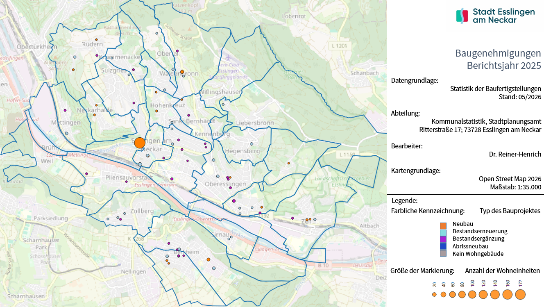Select 'Kommunalstatistik, Stadtplanungsamt' text

487,121
